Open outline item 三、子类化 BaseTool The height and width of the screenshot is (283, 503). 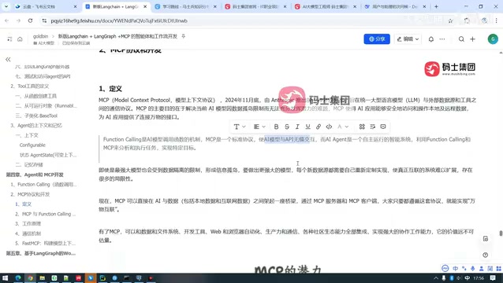point(36,116)
